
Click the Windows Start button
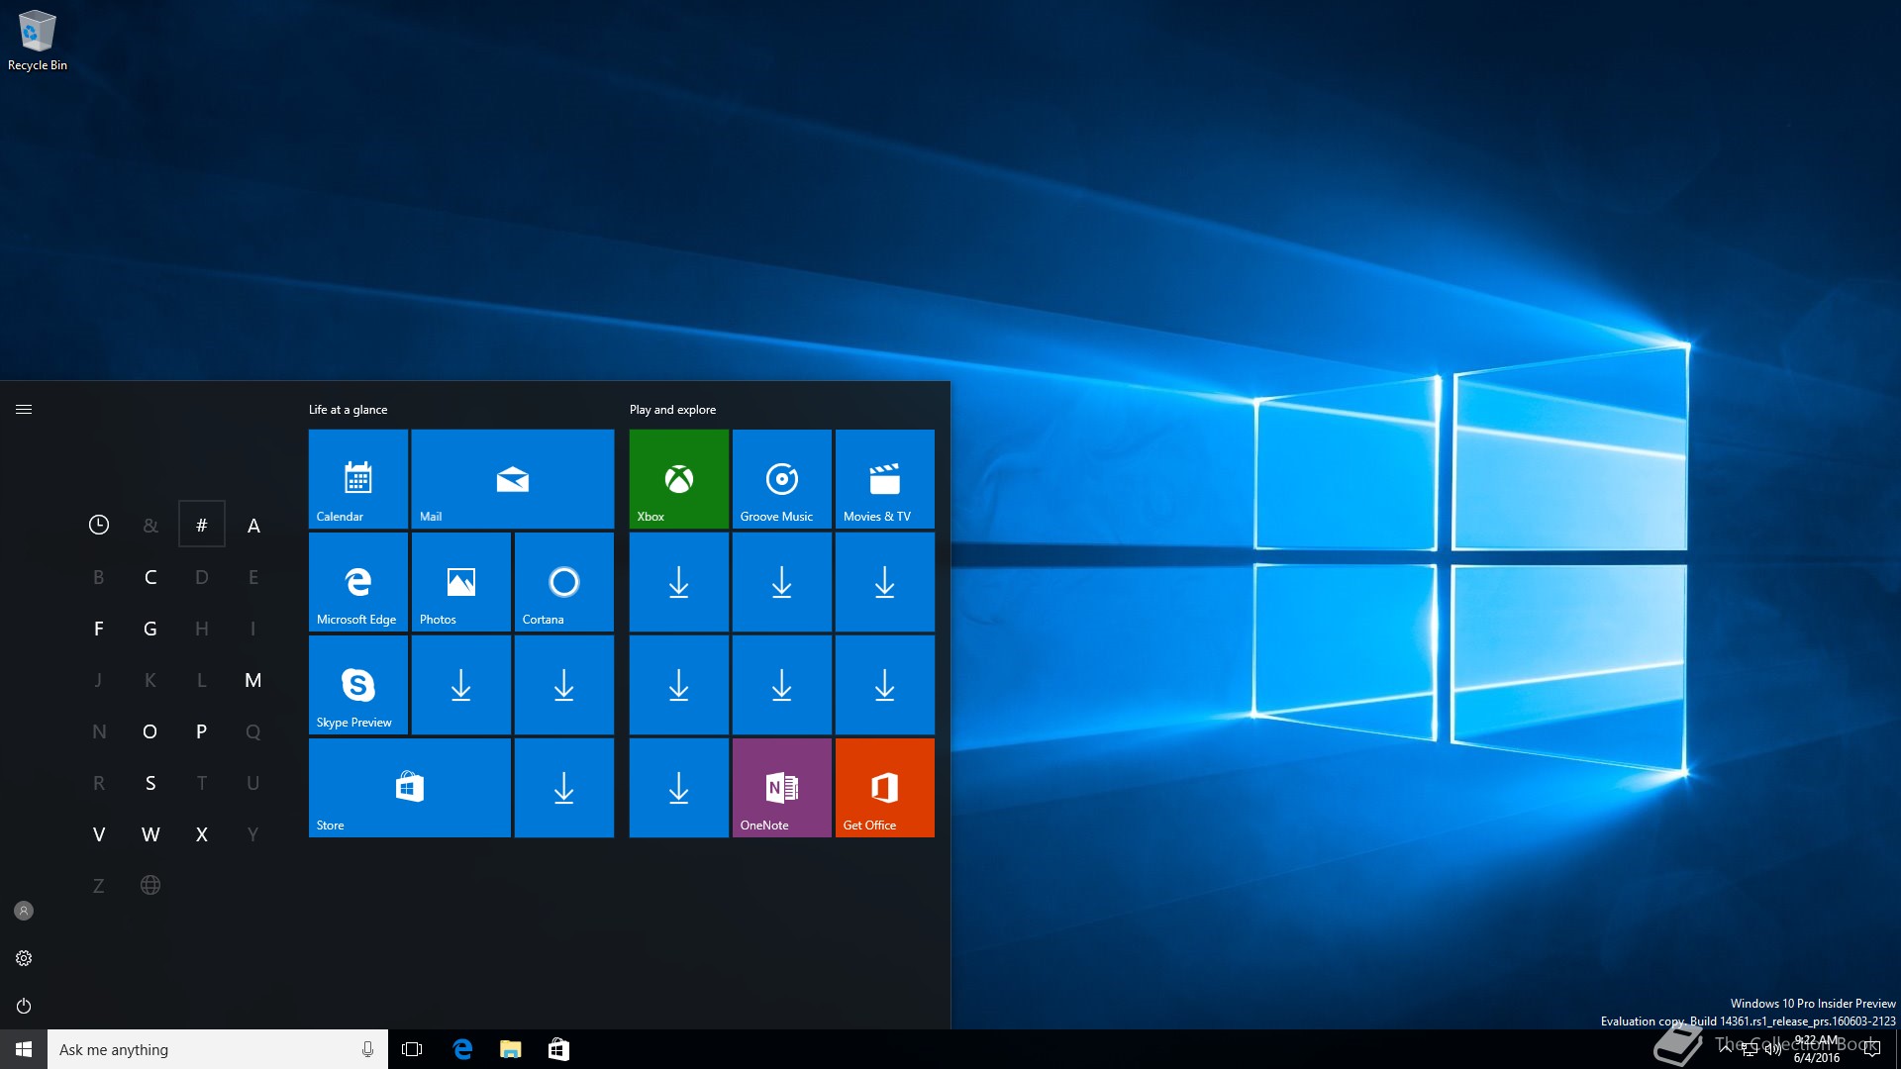coord(24,1049)
